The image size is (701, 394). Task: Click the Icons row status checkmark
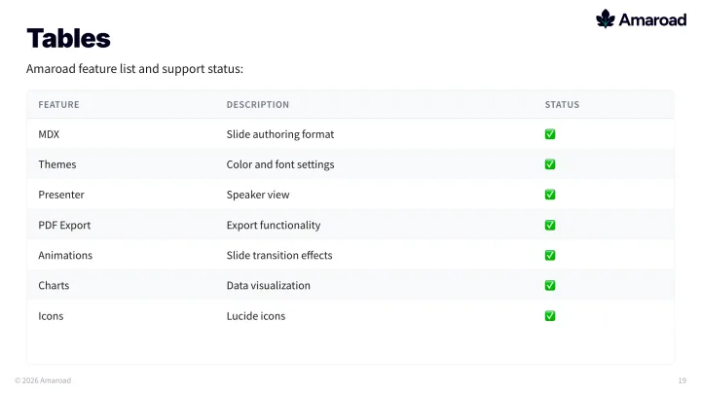coord(550,316)
